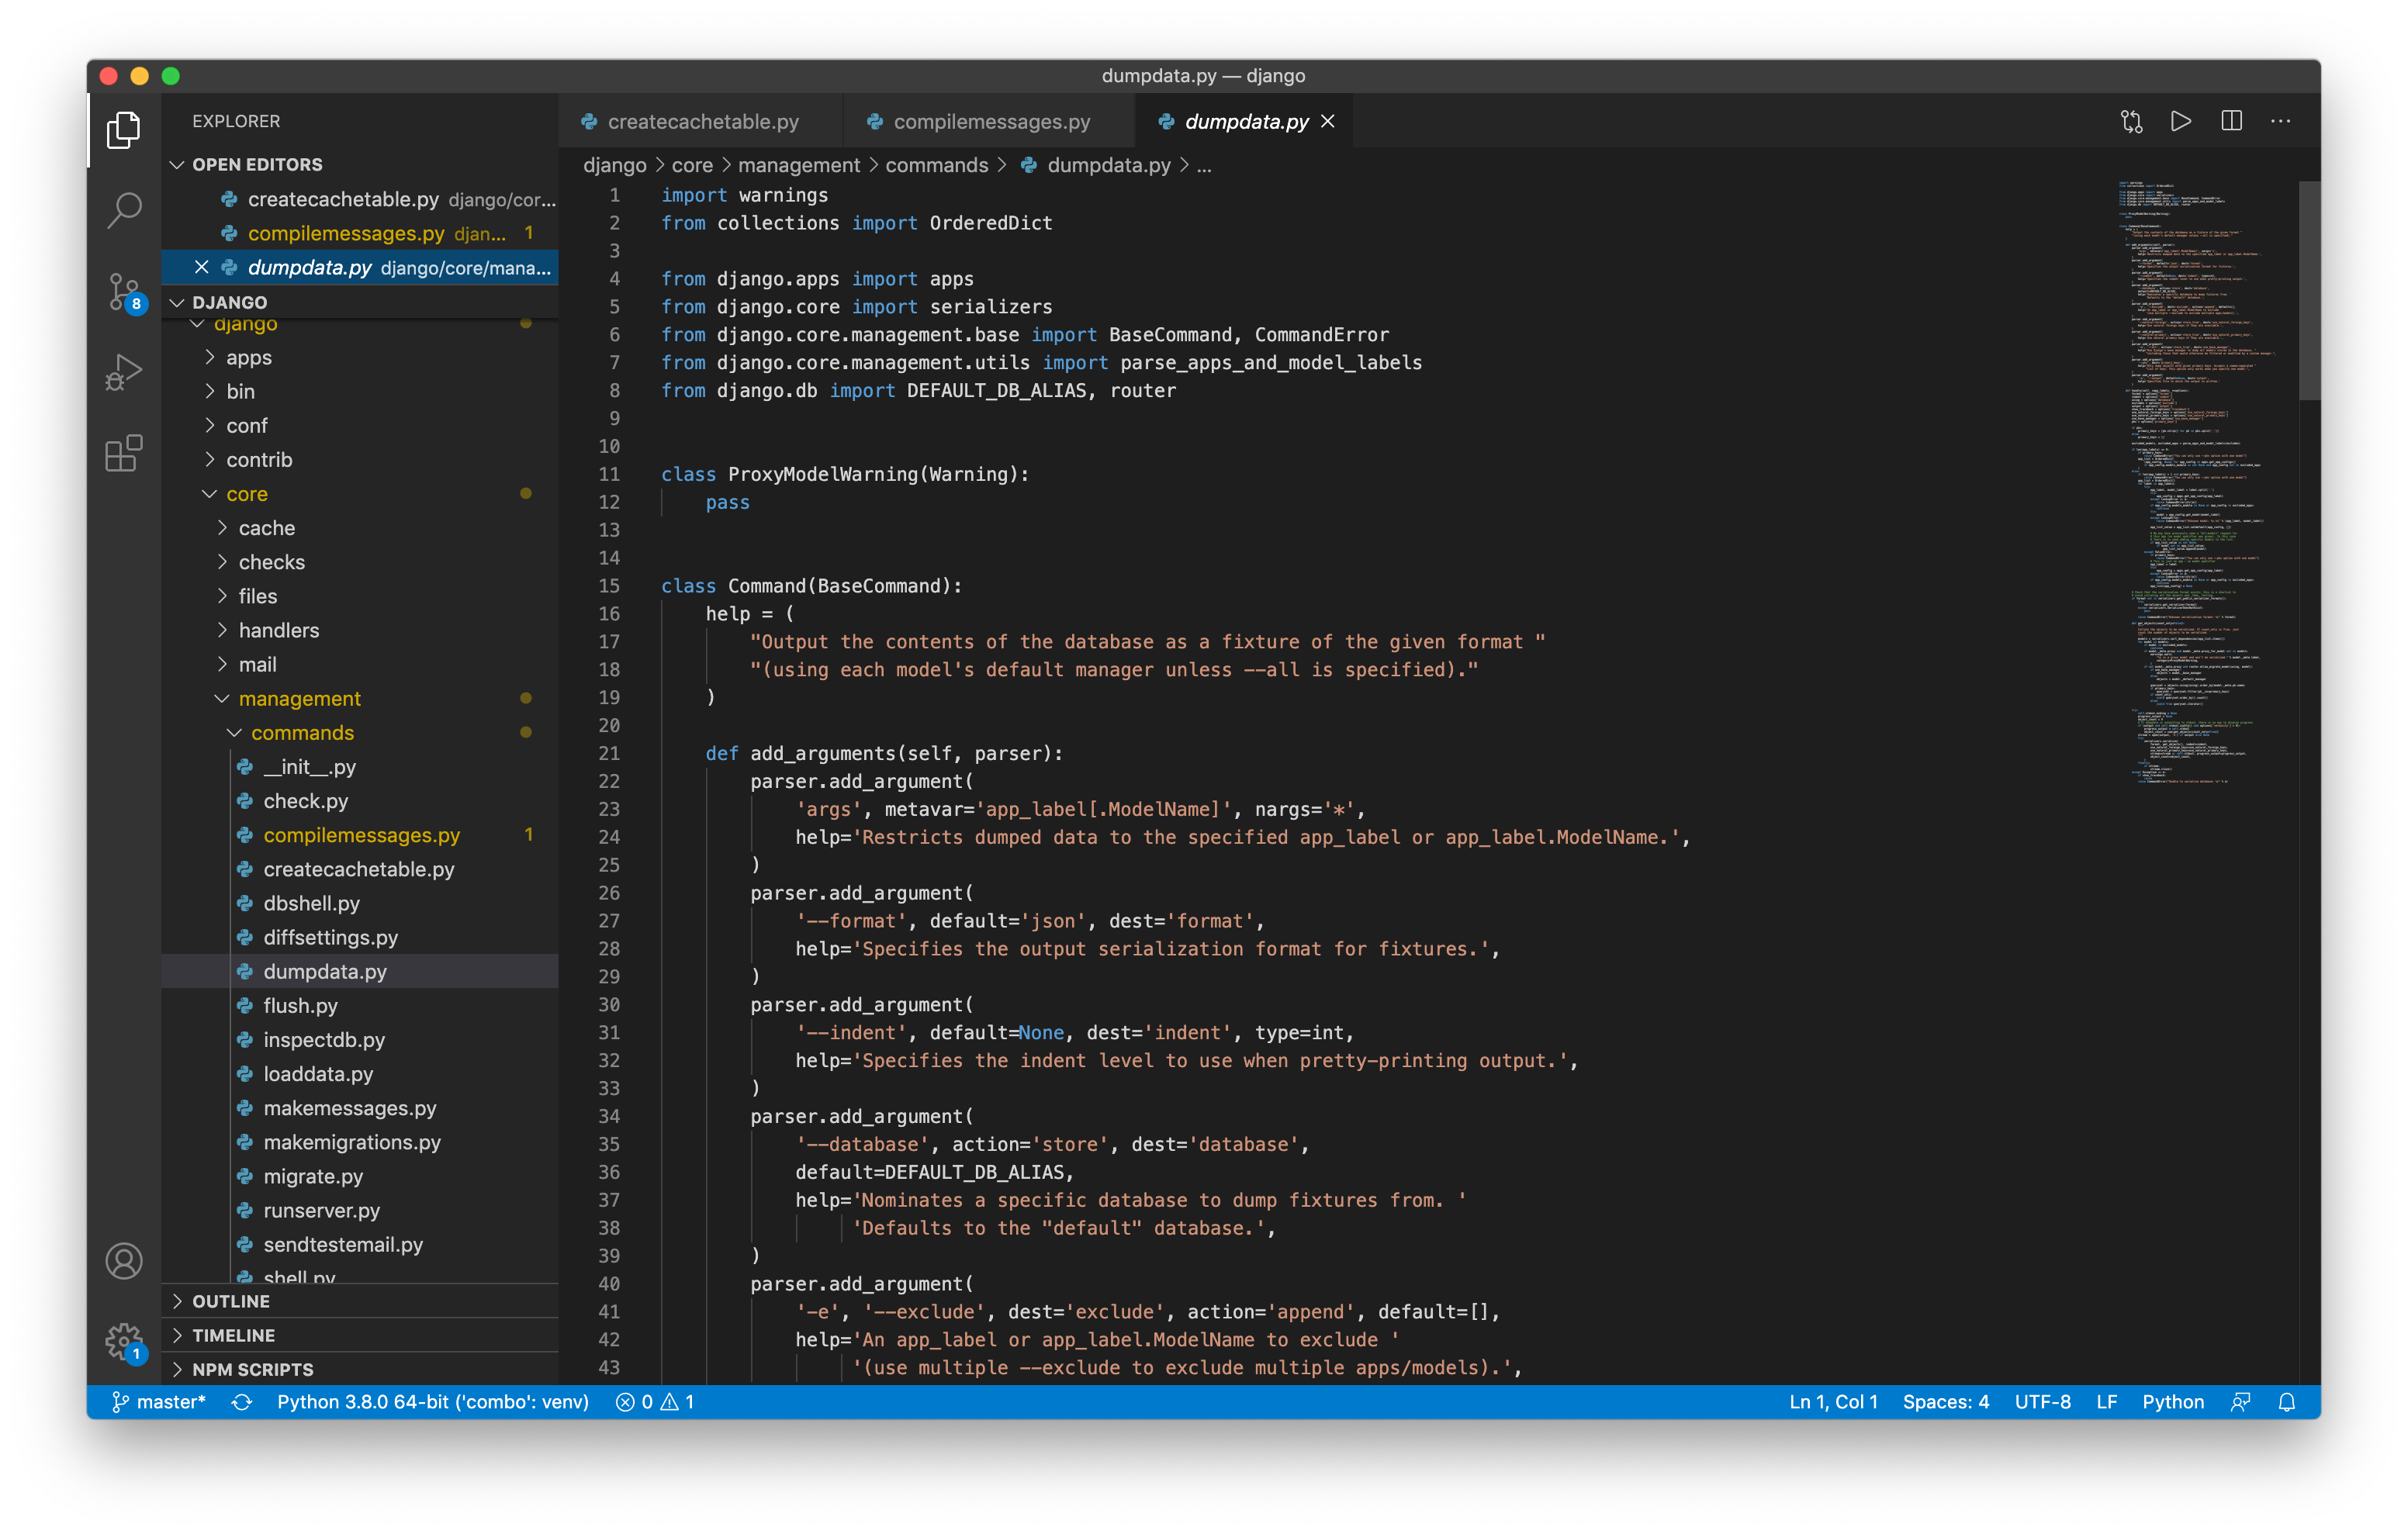Click the feedback icon in status bar
The width and height of the screenshot is (2408, 1534).
(2241, 1401)
